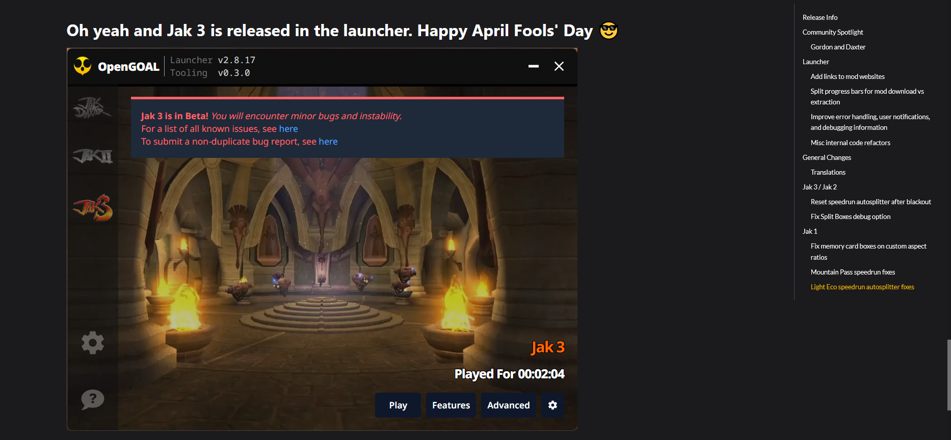Jump to Release Info section

click(x=820, y=17)
